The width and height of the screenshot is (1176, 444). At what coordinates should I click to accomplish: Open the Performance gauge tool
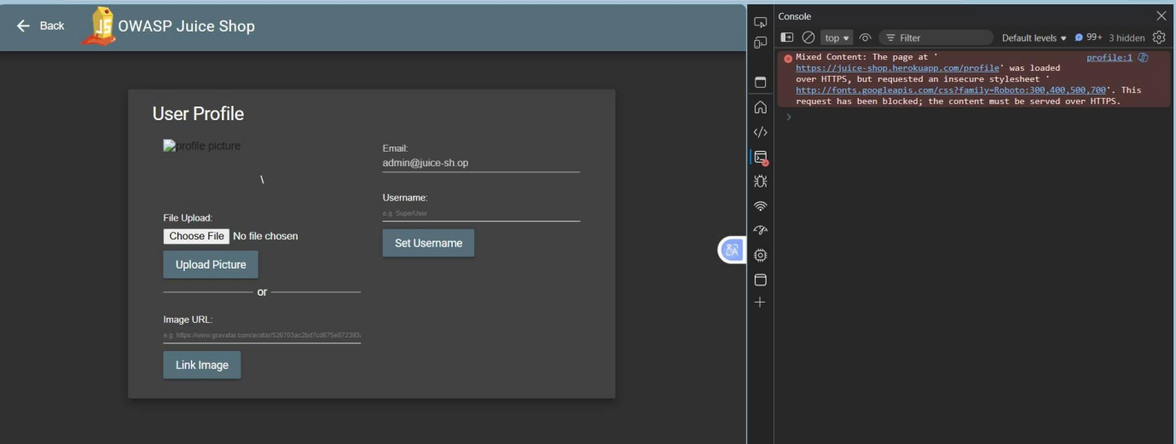tap(760, 230)
